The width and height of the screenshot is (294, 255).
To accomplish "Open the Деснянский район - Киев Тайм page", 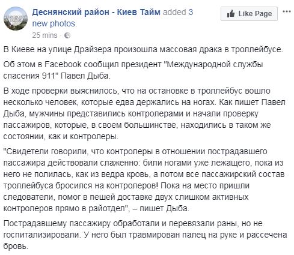I will 96,12.
